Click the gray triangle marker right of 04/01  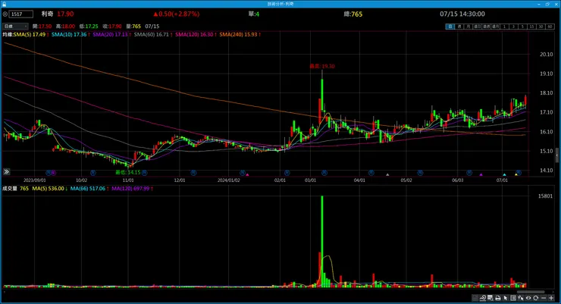tap(387, 174)
